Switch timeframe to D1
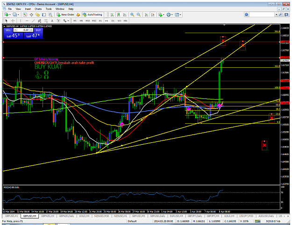Screen dimensions: 292x225 113,21
